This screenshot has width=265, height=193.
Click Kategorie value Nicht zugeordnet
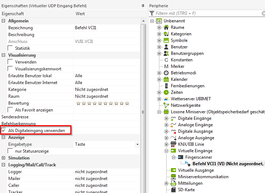pyautogui.click(x=92, y=89)
